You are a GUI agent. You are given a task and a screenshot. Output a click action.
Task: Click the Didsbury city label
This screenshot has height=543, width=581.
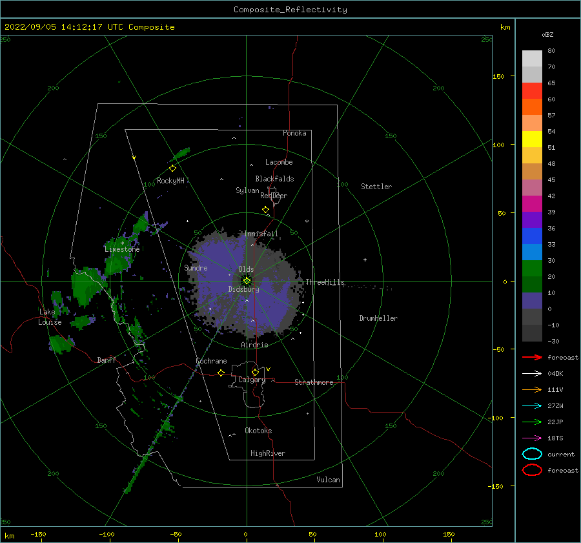point(244,289)
